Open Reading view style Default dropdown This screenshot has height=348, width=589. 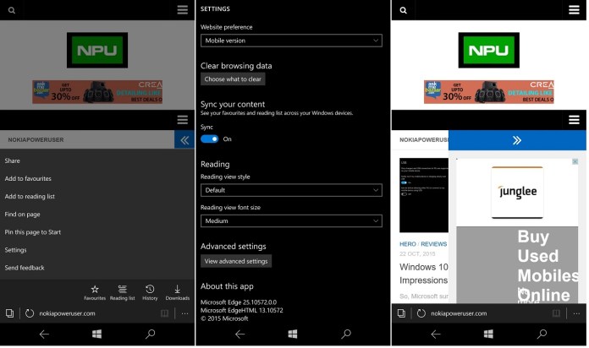point(291,190)
